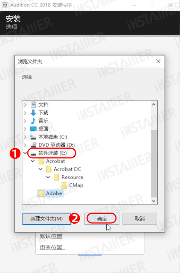Select the CMap folder
Viewport: 180px width, 273px height.
tap(72, 185)
